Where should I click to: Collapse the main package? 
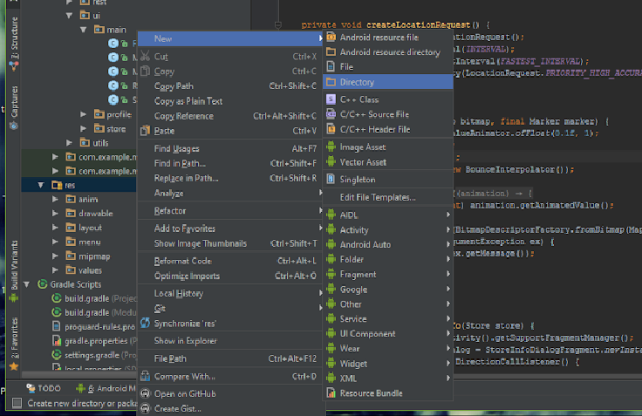click(83, 30)
